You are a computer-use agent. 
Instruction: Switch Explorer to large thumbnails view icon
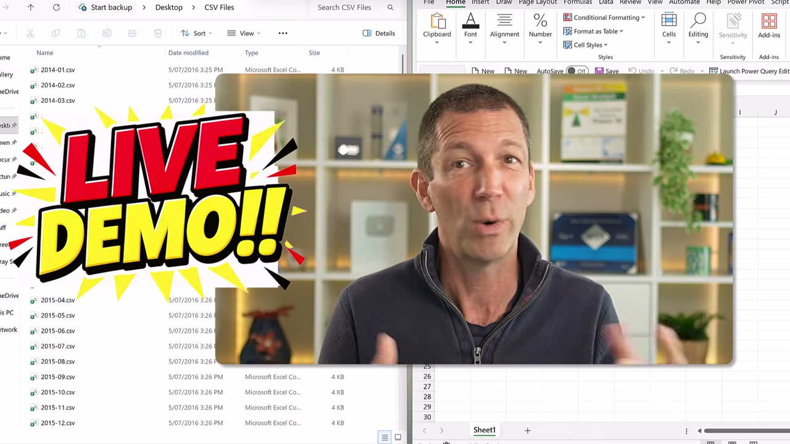click(398, 437)
